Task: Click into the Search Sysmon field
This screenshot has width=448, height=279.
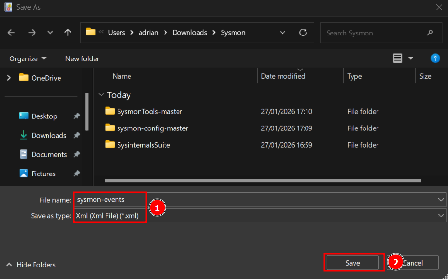Action: pyautogui.click(x=374, y=33)
